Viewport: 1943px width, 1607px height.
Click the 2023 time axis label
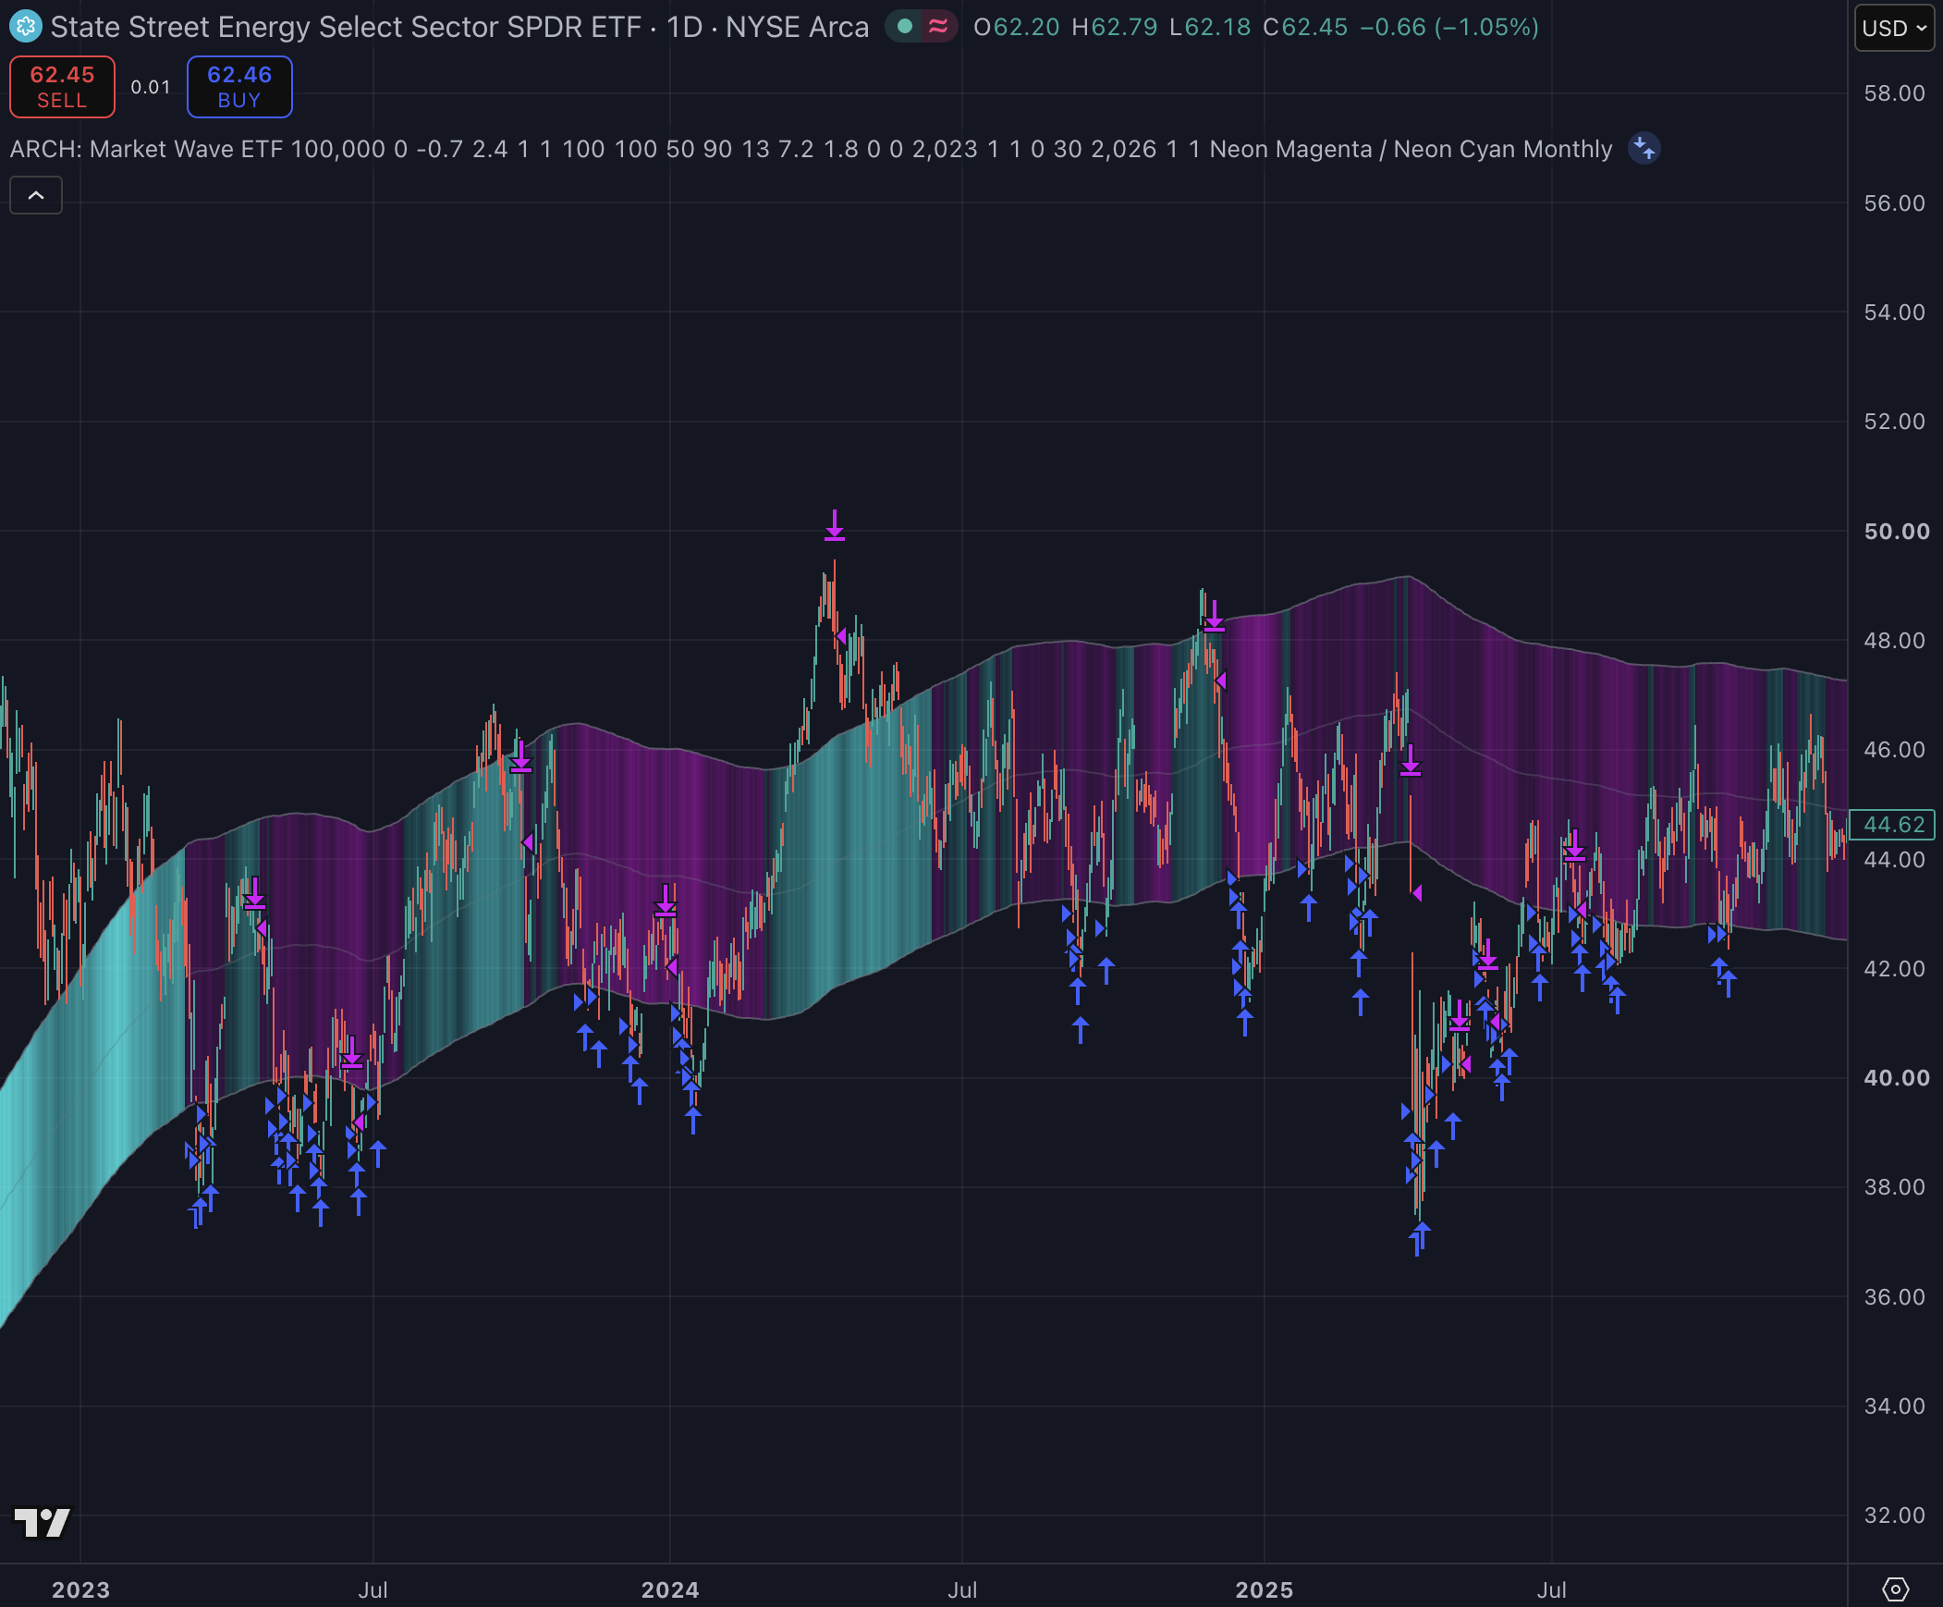(80, 1589)
